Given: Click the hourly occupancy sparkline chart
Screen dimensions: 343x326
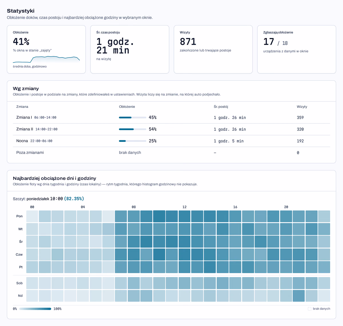Looking at the screenshot, I should tap(46, 59).
